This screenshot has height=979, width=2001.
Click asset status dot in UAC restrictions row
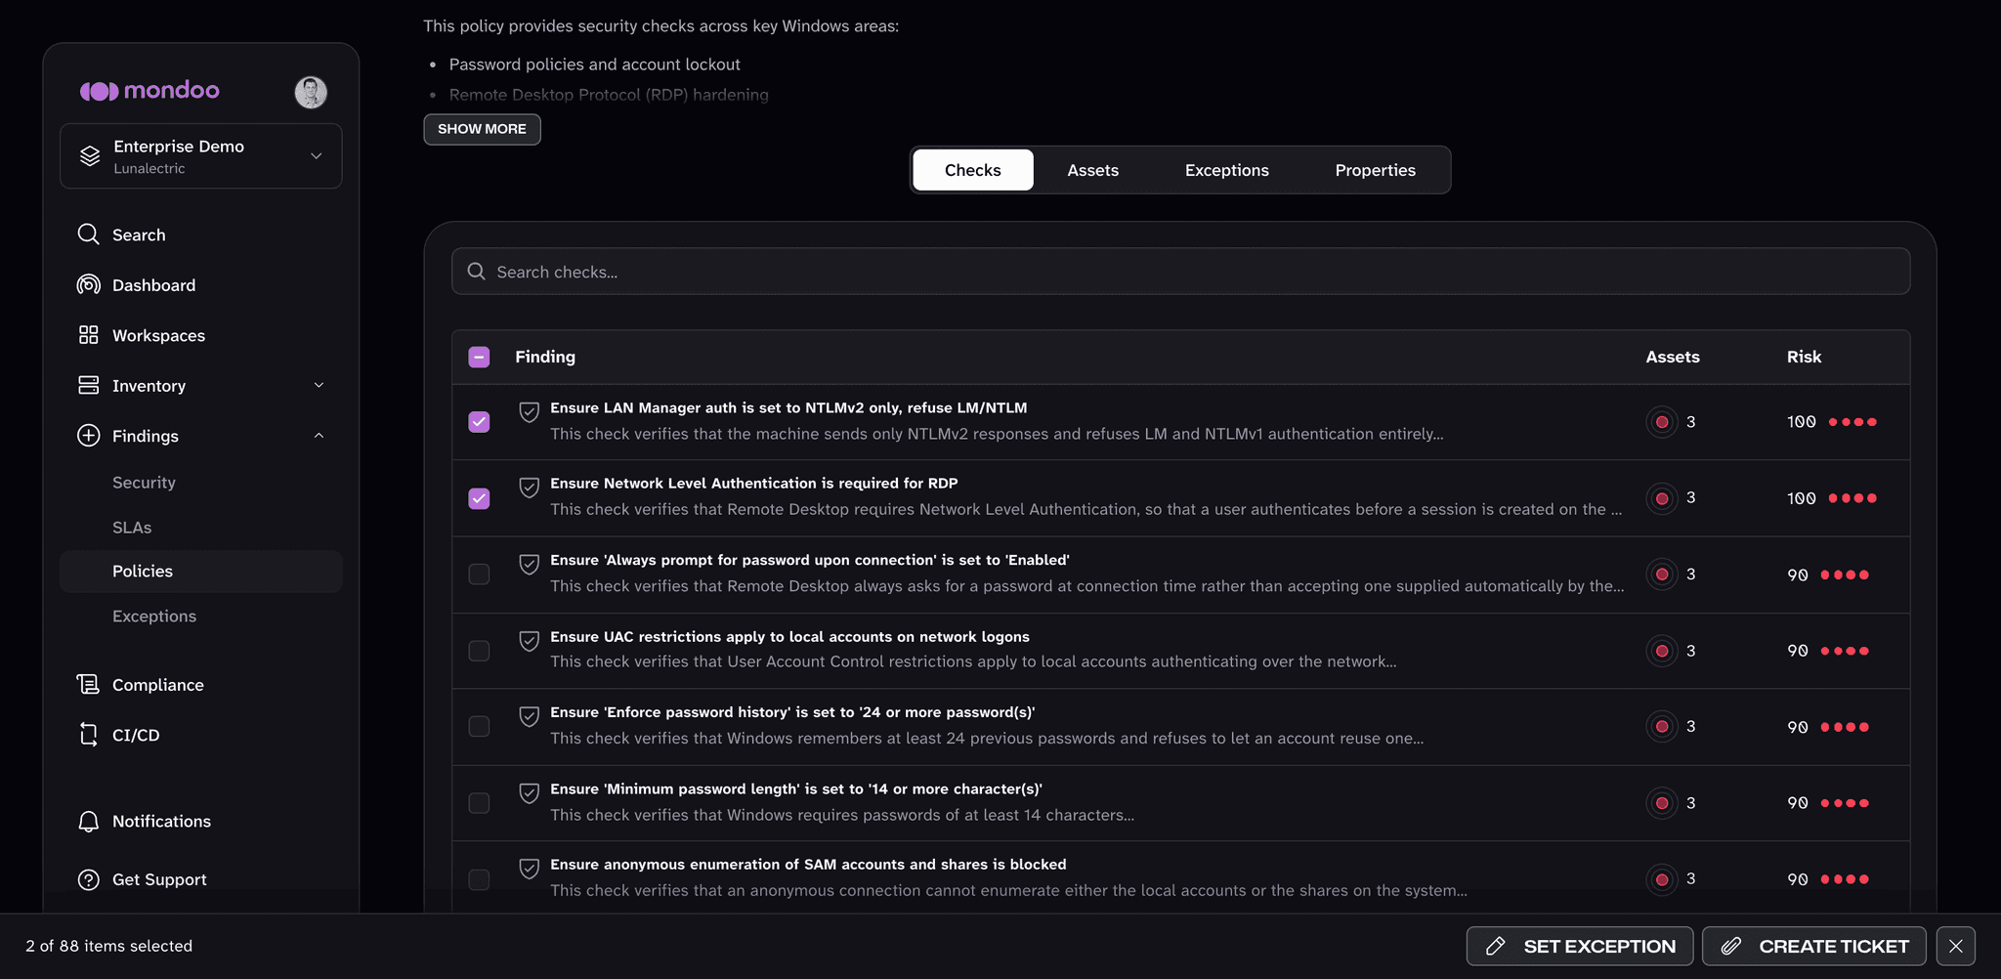(x=1662, y=651)
